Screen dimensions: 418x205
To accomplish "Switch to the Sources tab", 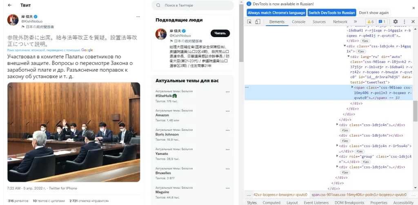I will 319,22.
